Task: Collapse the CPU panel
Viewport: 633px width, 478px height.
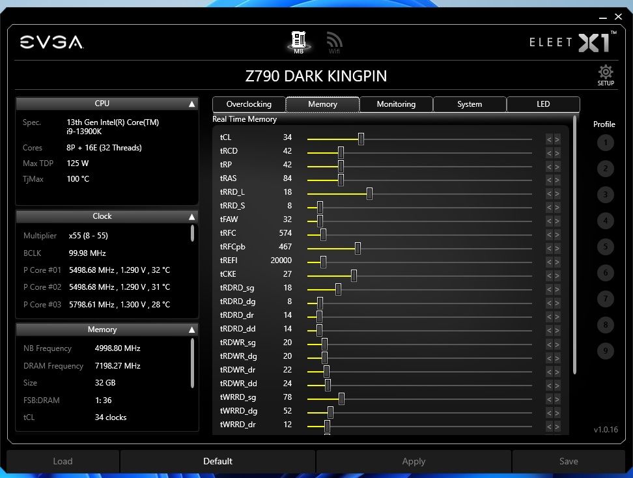Action: point(191,104)
